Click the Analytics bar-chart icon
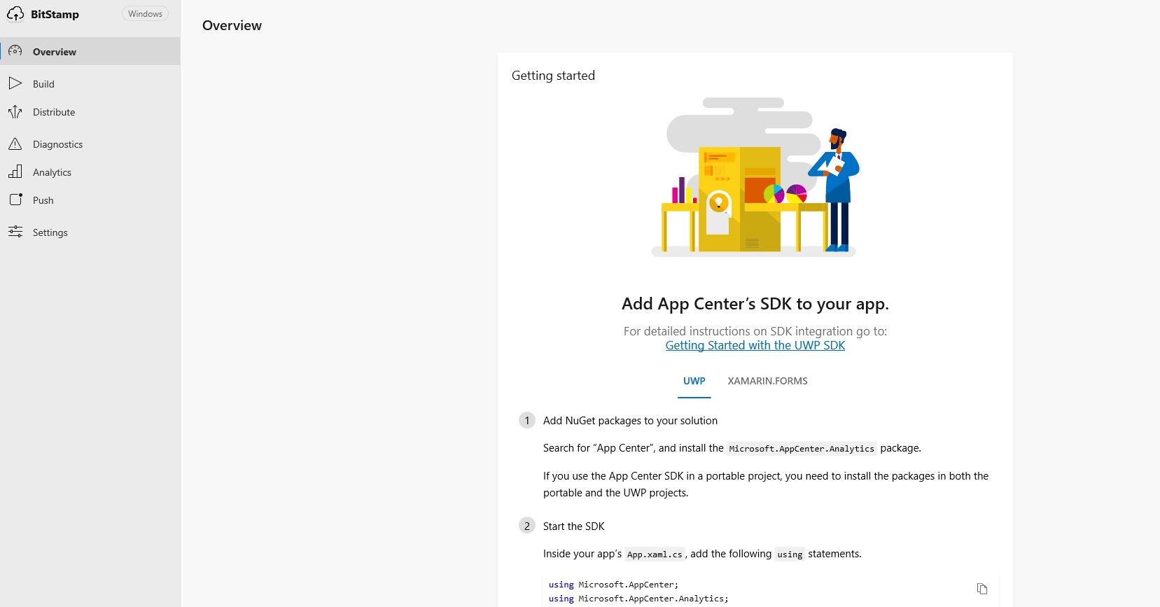The image size is (1160, 607). (15, 172)
